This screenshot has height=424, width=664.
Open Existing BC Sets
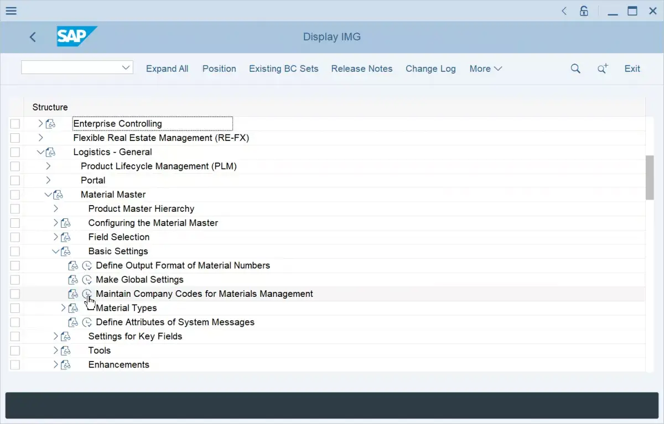[x=284, y=69]
